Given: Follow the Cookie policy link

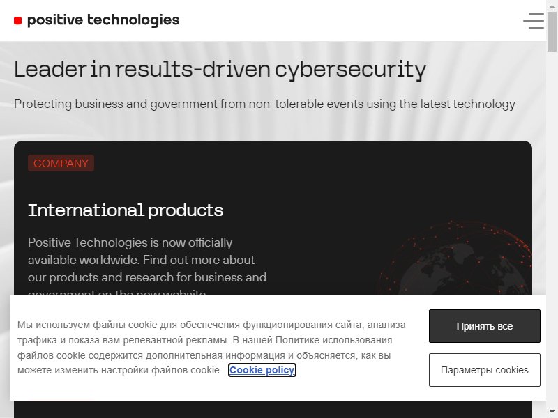Looking at the screenshot, I should pyautogui.click(x=262, y=370).
